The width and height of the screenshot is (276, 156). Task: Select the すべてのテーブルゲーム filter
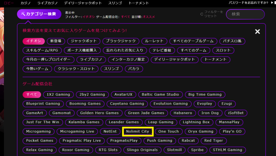tap(193, 41)
